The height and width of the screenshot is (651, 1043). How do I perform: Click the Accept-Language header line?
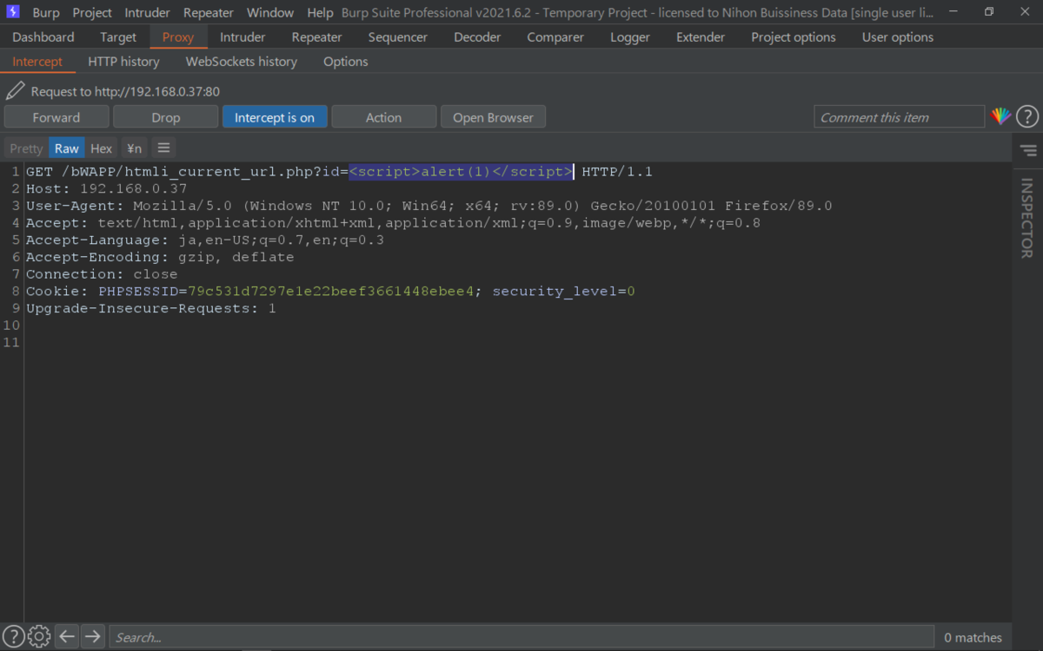tap(205, 240)
